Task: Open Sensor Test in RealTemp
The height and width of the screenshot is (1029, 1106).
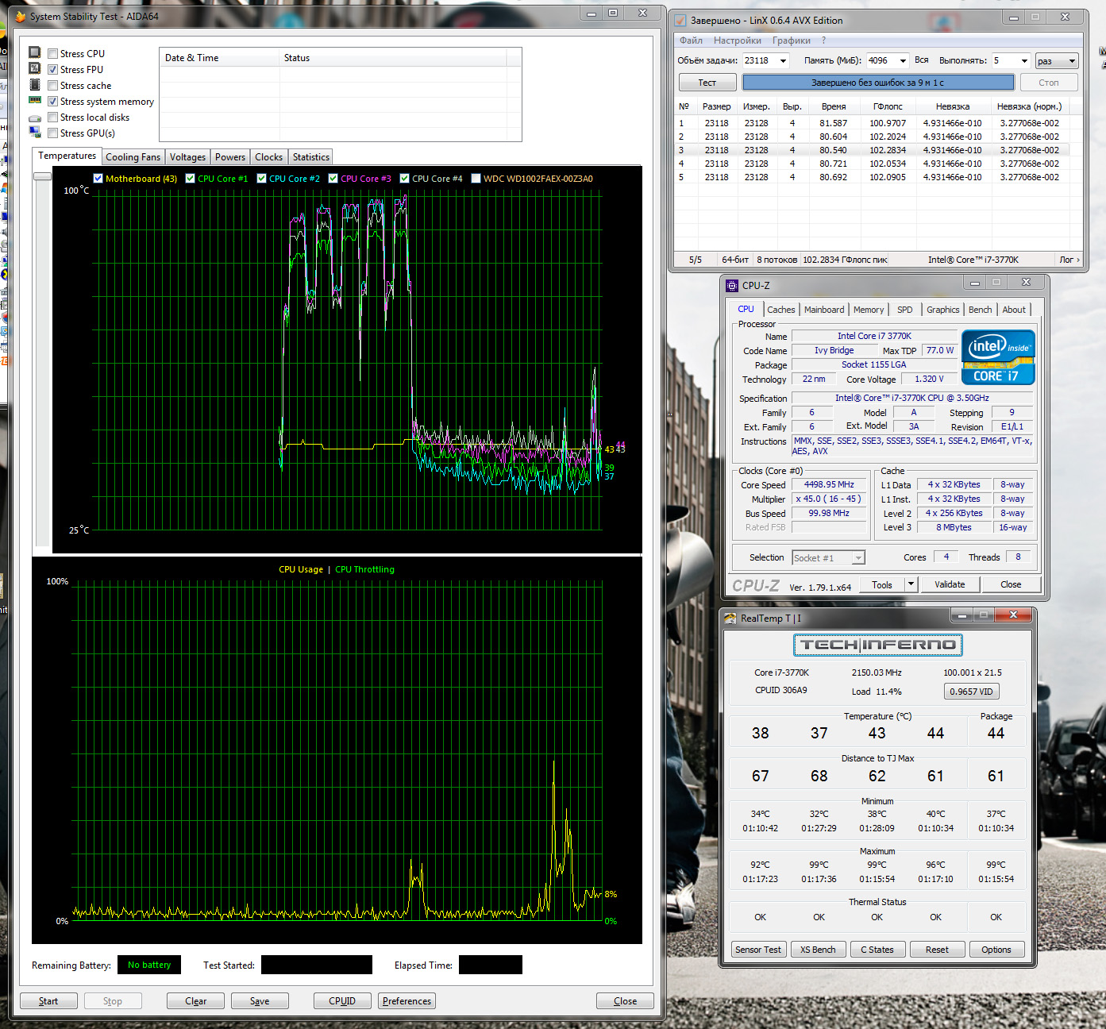Action: pos(758,950)
